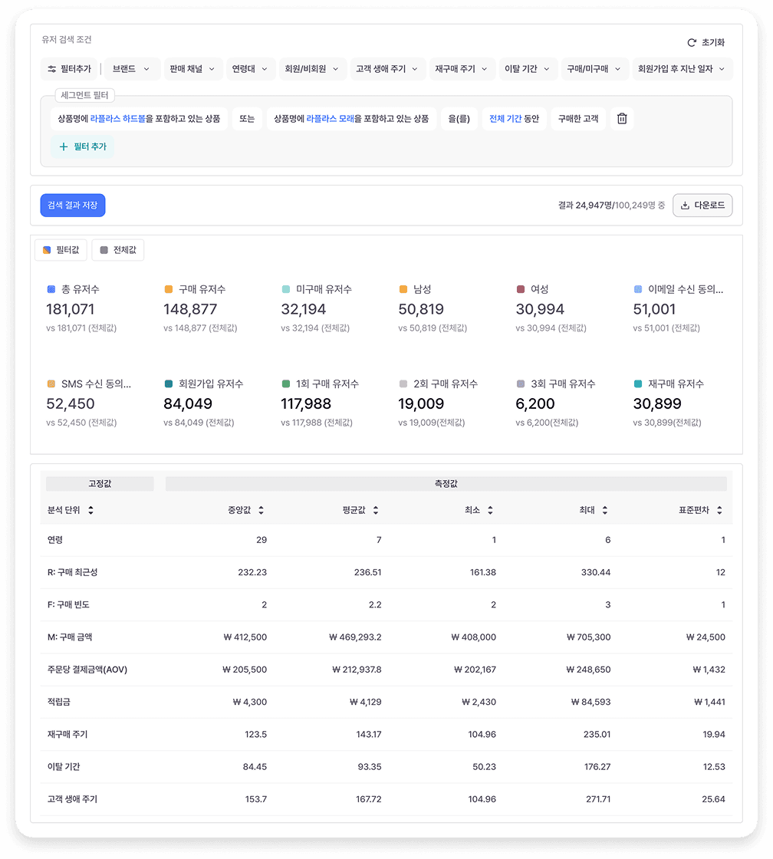Click result count 24,947명 text

(x=594, y=206)
